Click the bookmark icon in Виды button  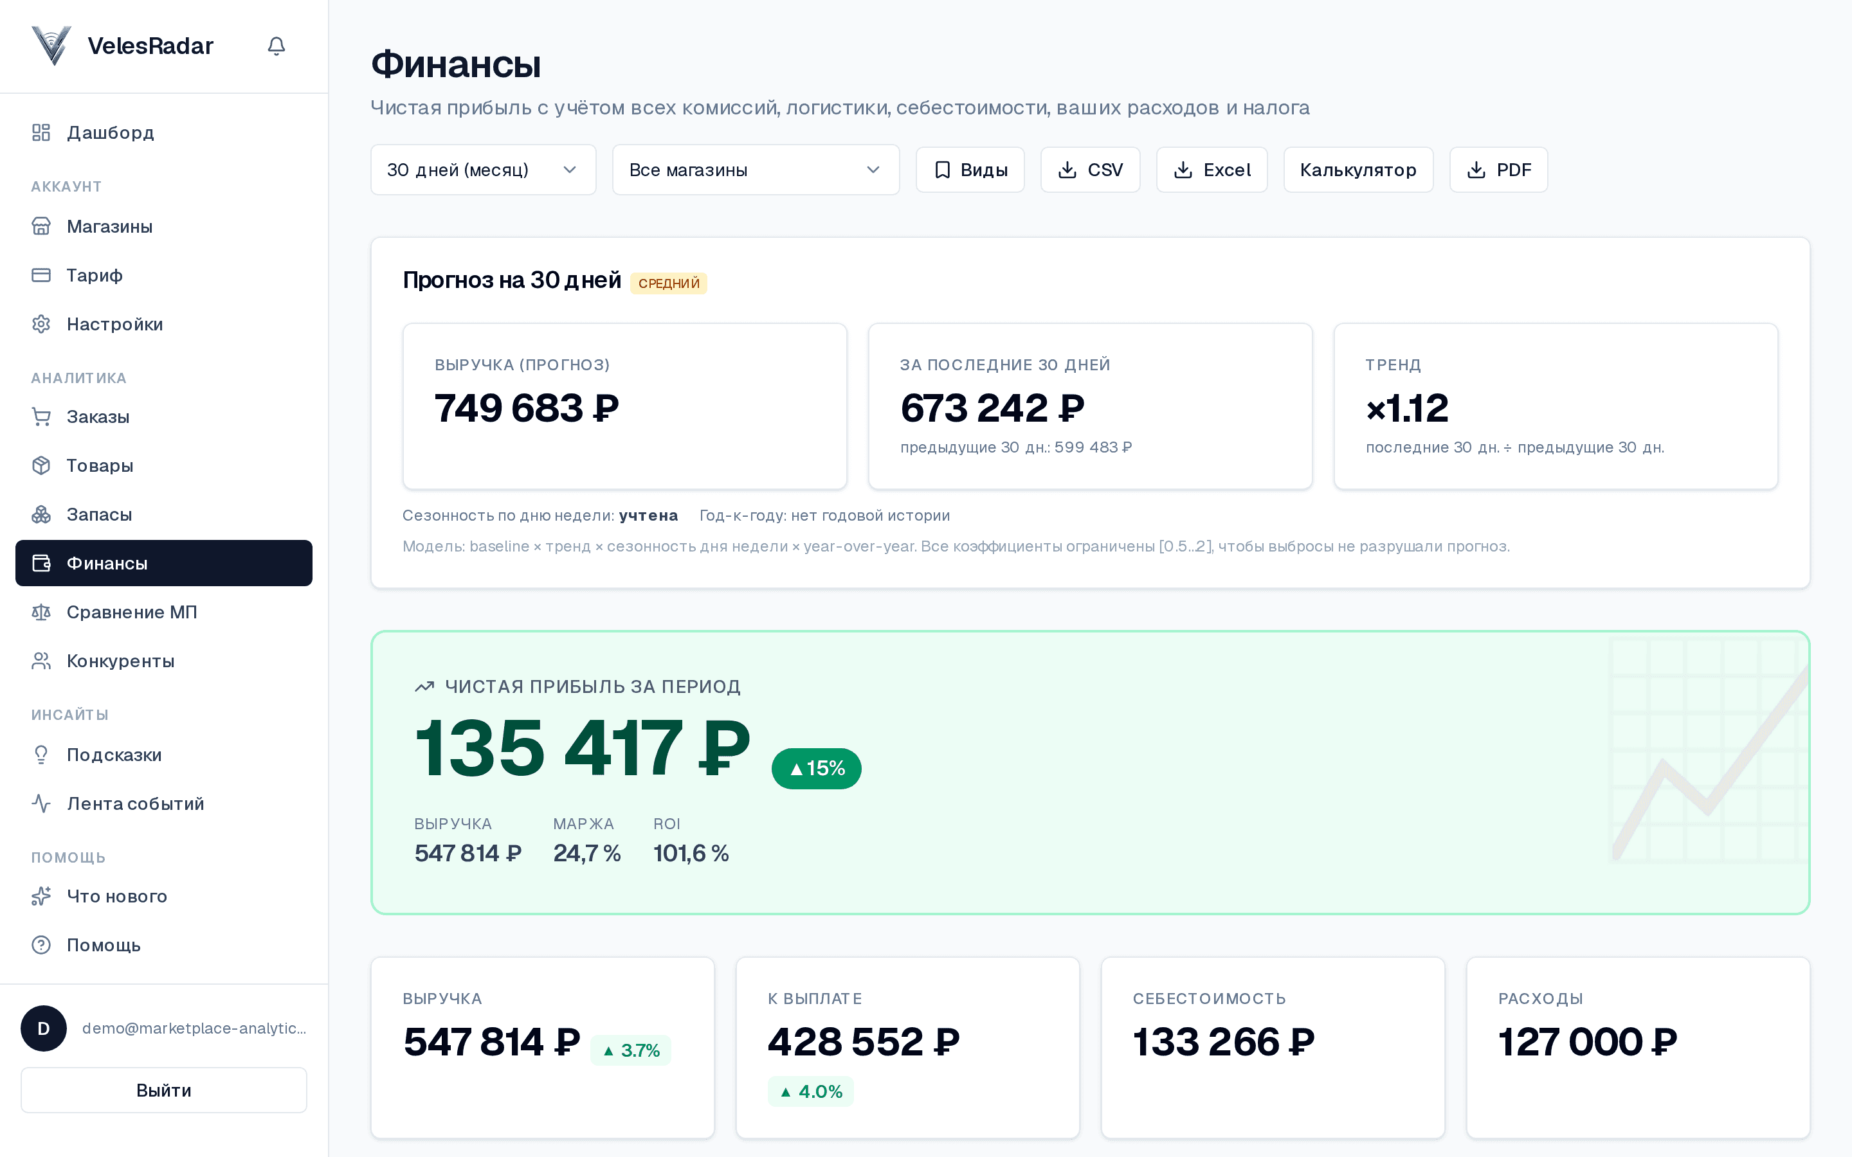click(943, 170)
